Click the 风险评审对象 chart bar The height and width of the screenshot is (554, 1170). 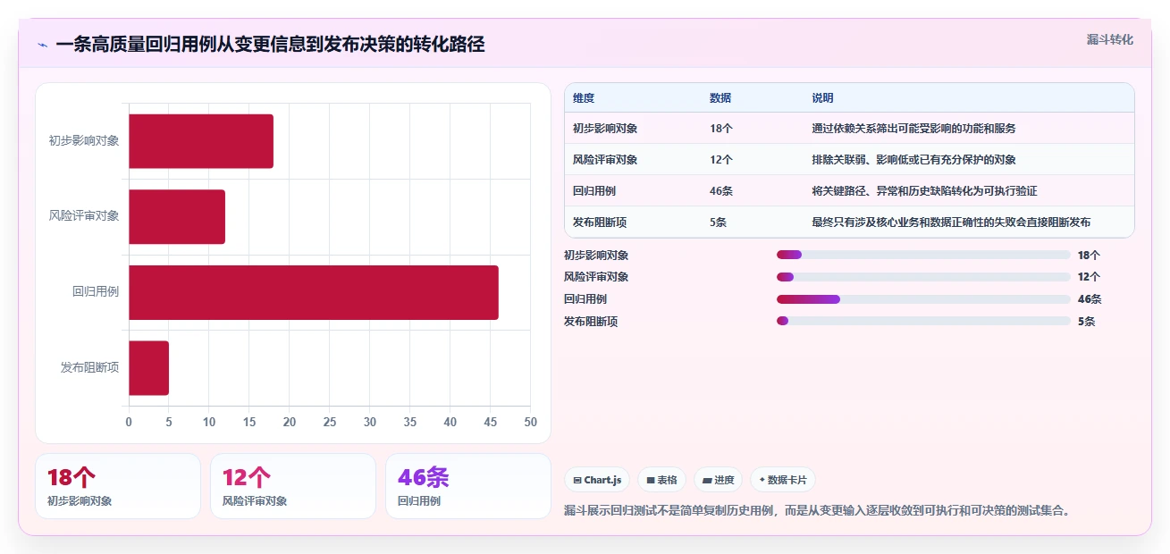[x=177, y=216]
